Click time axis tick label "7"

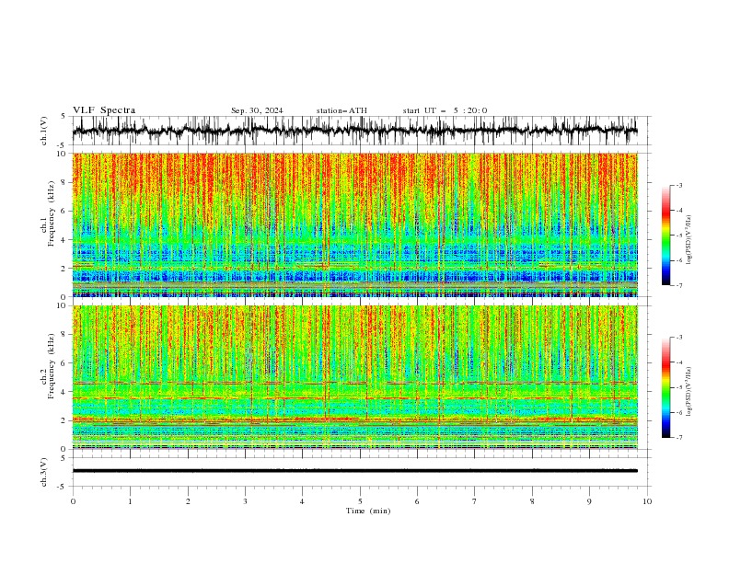(x=475, y=501)
